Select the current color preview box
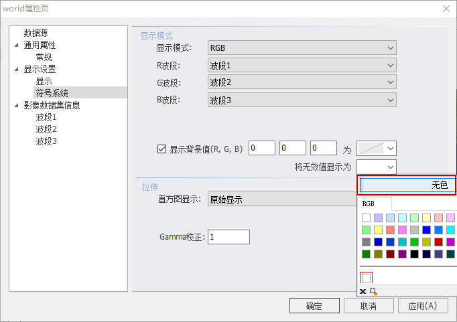 367,277
